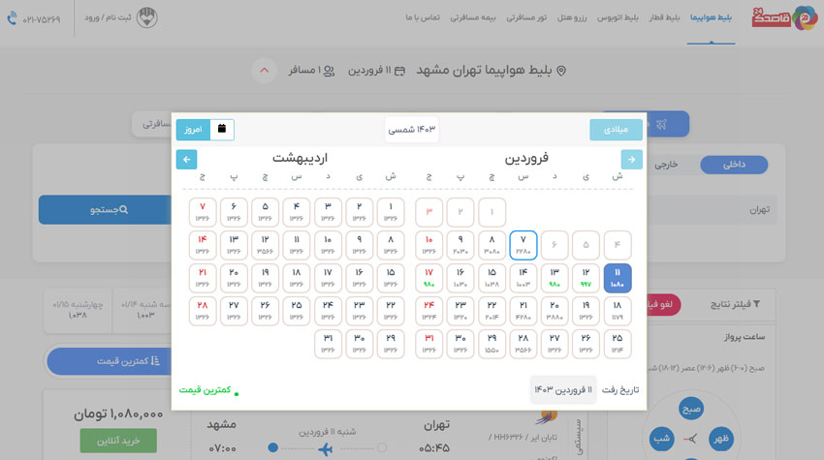
Task: Open the بیمه مسافرتی menu item
Action: (473, 17)
